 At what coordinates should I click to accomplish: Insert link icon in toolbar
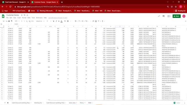tap(91, 21)
